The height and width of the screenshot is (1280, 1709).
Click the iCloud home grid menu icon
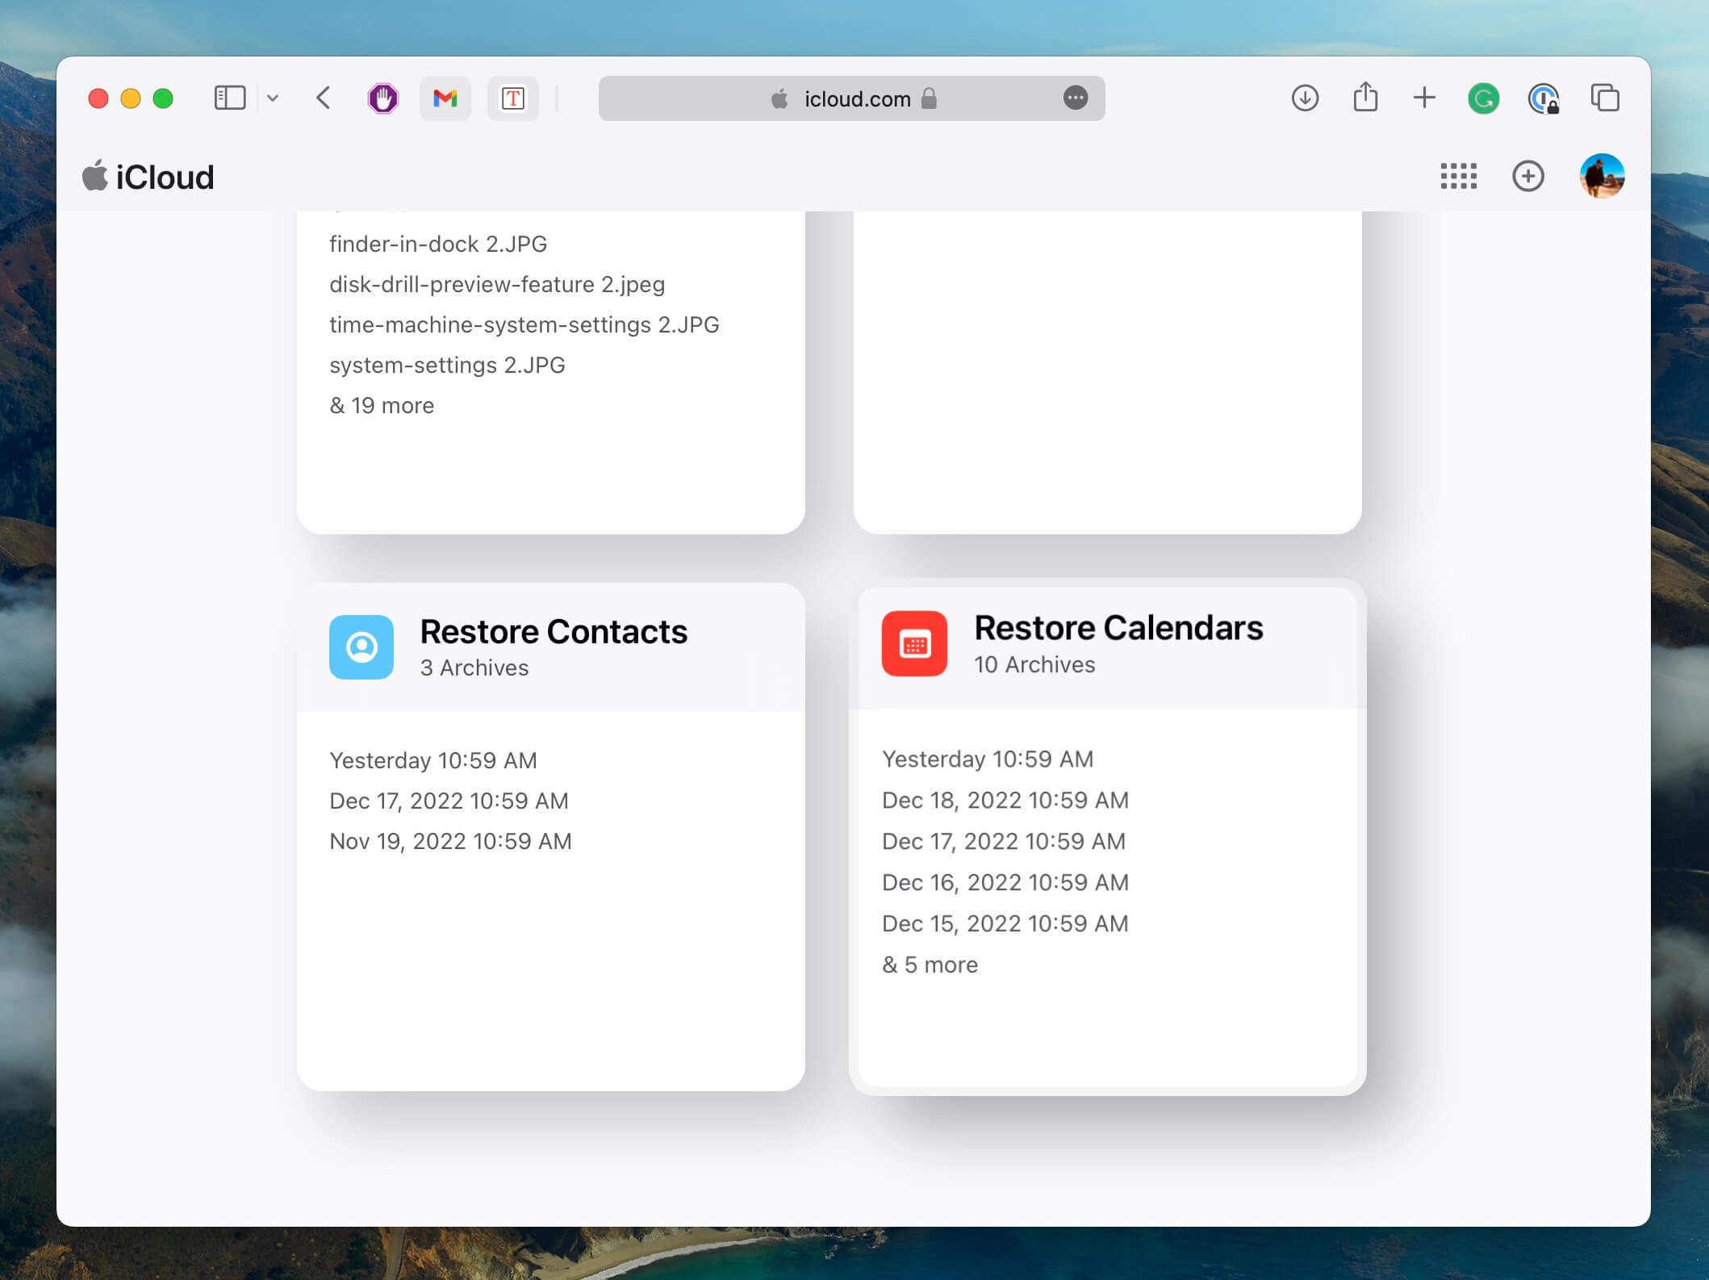[1458, 175]
